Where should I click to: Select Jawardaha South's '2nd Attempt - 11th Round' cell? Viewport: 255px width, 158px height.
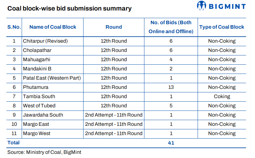coord(114,115)
